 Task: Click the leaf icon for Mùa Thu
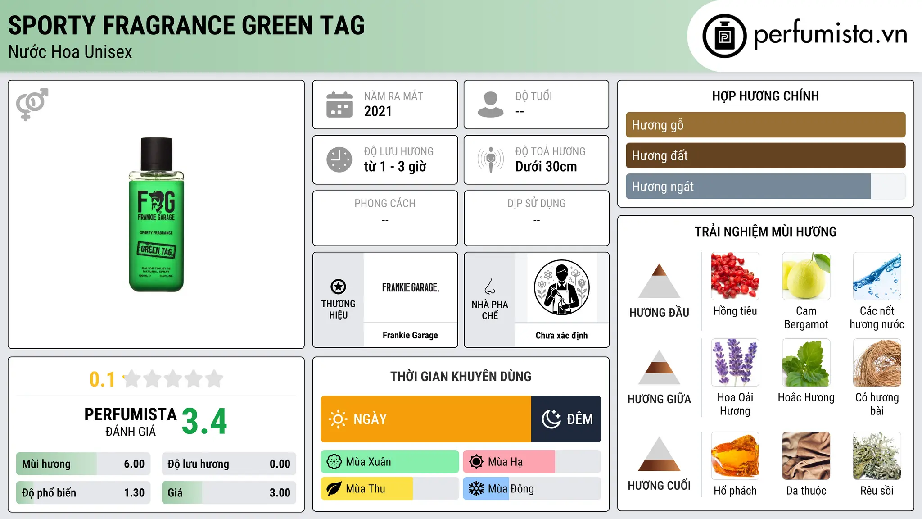click(x=334, y=489)
